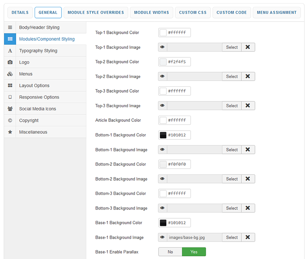
Task: Click the Top-2 Background Color hex field
Action: click(178, 62)
